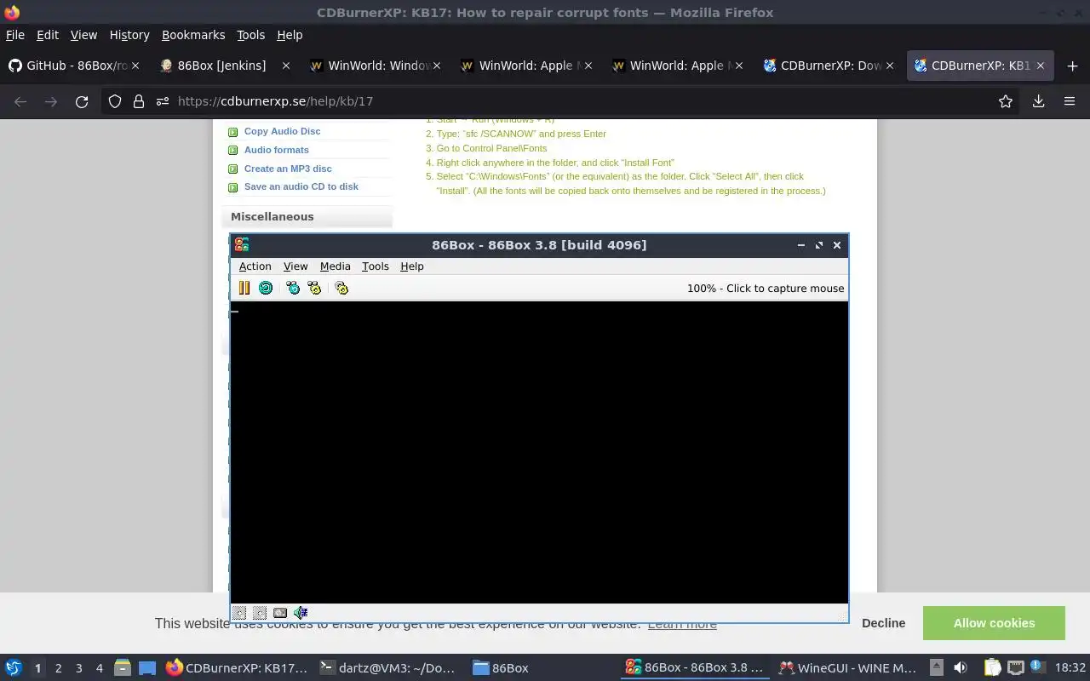Screen dimensions: 1090x681
Task: Switch to GitHub 86Box tab
Action: [75, 66]
